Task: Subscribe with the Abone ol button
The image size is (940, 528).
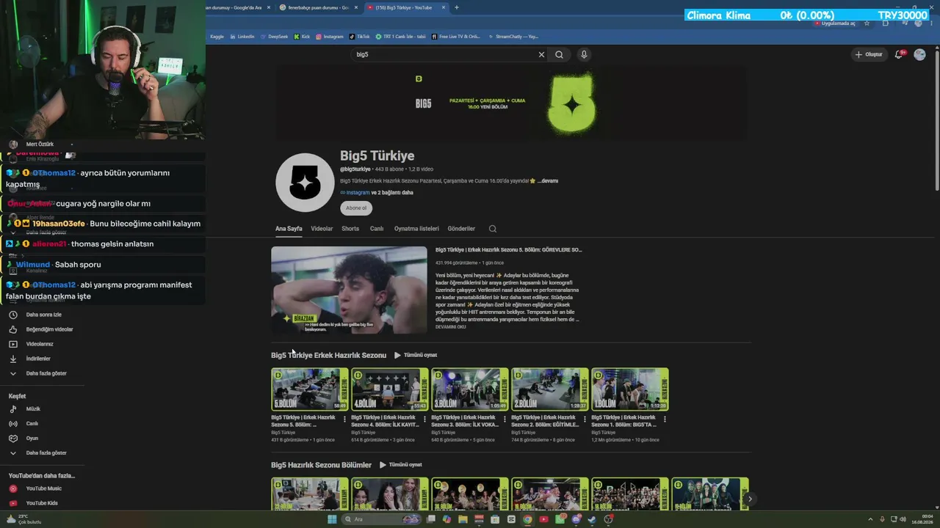Action: pos(356,208)
